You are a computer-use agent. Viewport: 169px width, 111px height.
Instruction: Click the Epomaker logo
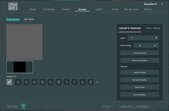point(13,6)
